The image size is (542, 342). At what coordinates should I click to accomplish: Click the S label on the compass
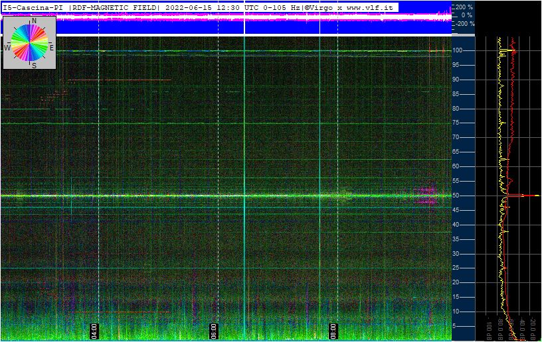[34, 65]
